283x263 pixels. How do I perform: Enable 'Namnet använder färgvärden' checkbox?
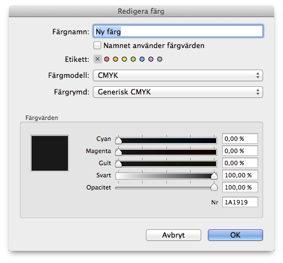point(97,45)
